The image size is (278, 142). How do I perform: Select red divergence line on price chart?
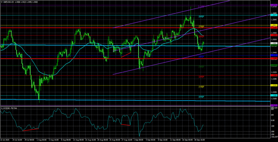pyautogui.click(x=126, y=55)
